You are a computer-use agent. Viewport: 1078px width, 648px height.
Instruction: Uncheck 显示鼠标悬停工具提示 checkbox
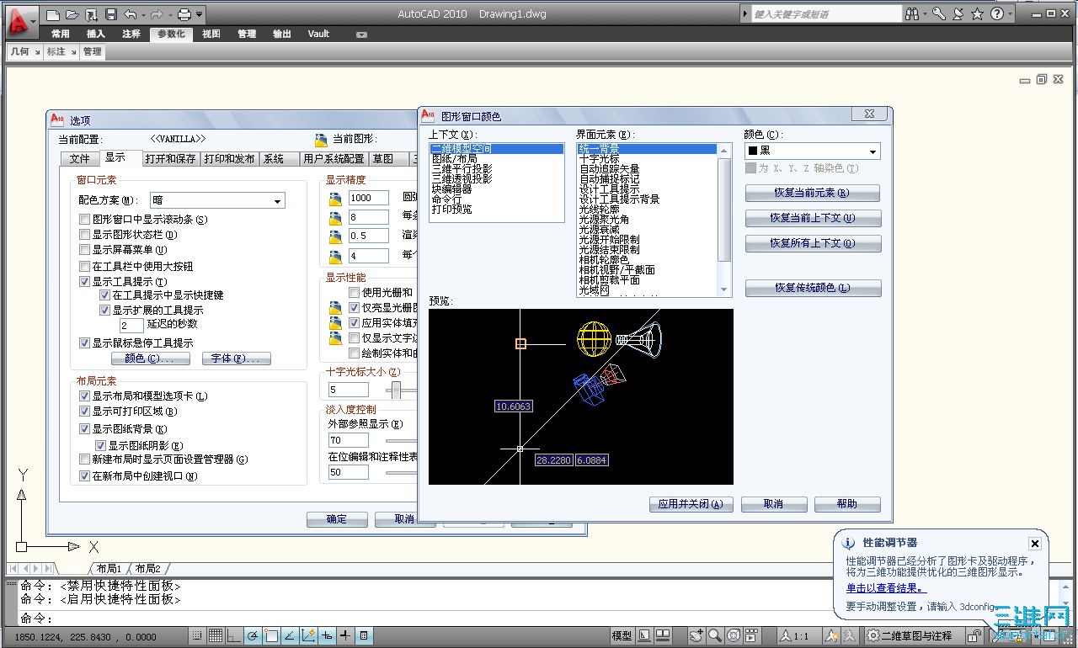click(x=84, y=343)
